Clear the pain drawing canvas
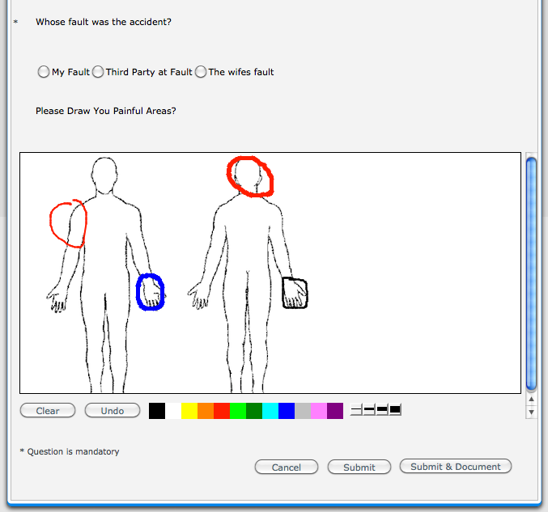Image resolution: width=548 pixels, height=512 pixels. coord(48,410)
